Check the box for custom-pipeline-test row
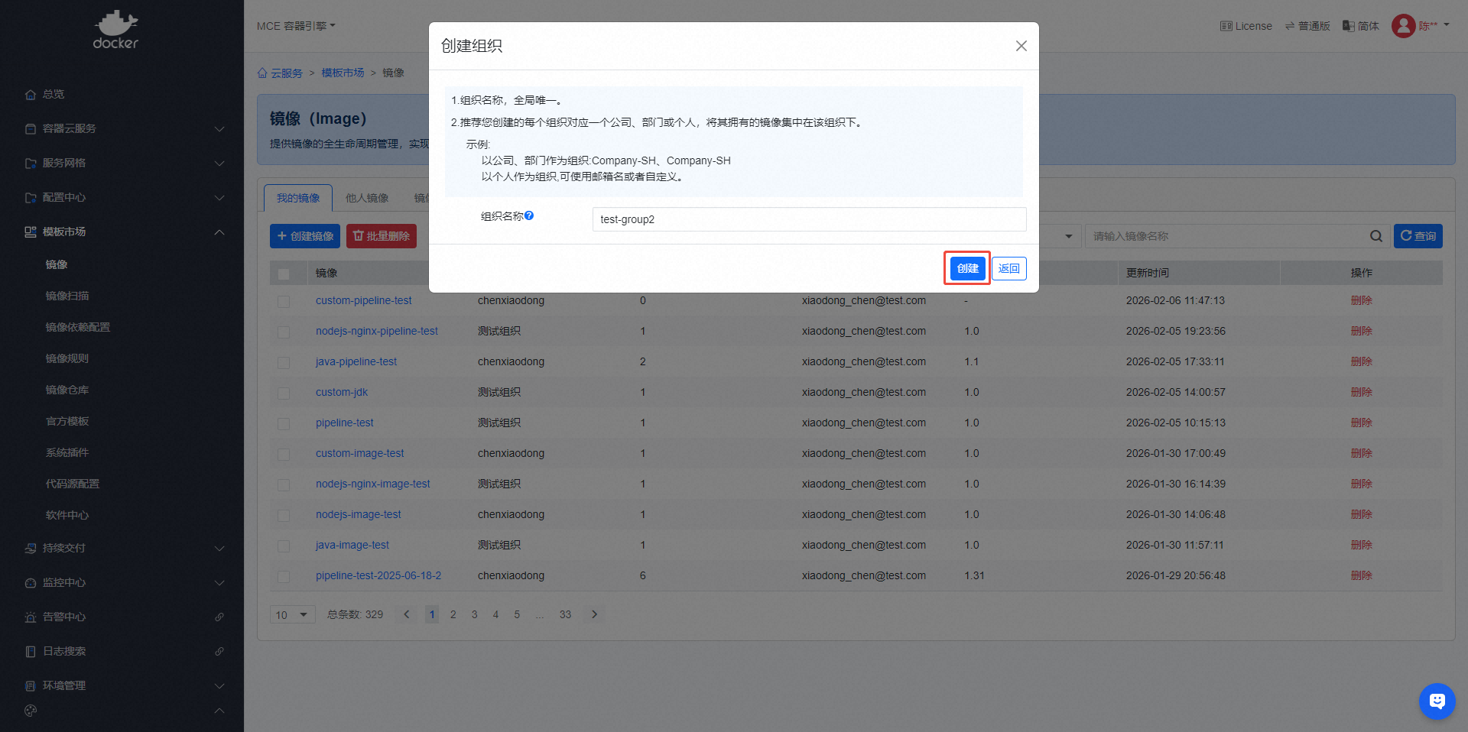 284,301
